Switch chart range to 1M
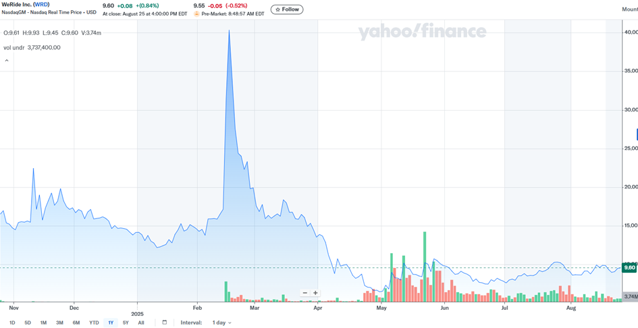 click(x=44, y=323)
